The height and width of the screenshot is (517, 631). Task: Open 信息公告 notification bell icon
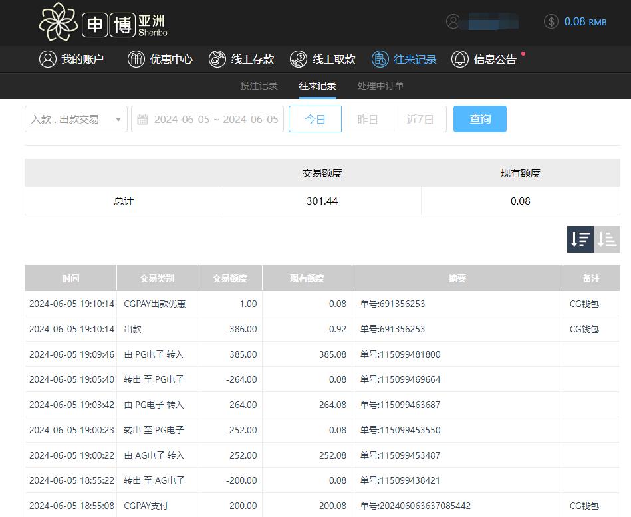[x=460, y=59]
